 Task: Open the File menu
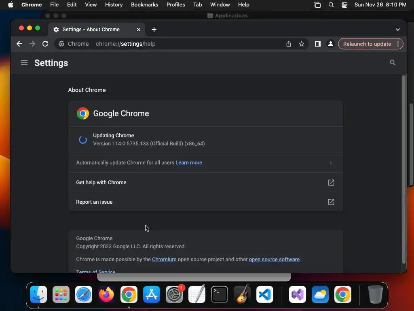(x=55, y=5)
